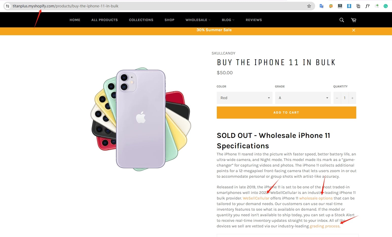Image resolution: width=392 pixels, height=237 pixels.
Task: Click the iPhone 11 product image
Action: pos(141,119)
